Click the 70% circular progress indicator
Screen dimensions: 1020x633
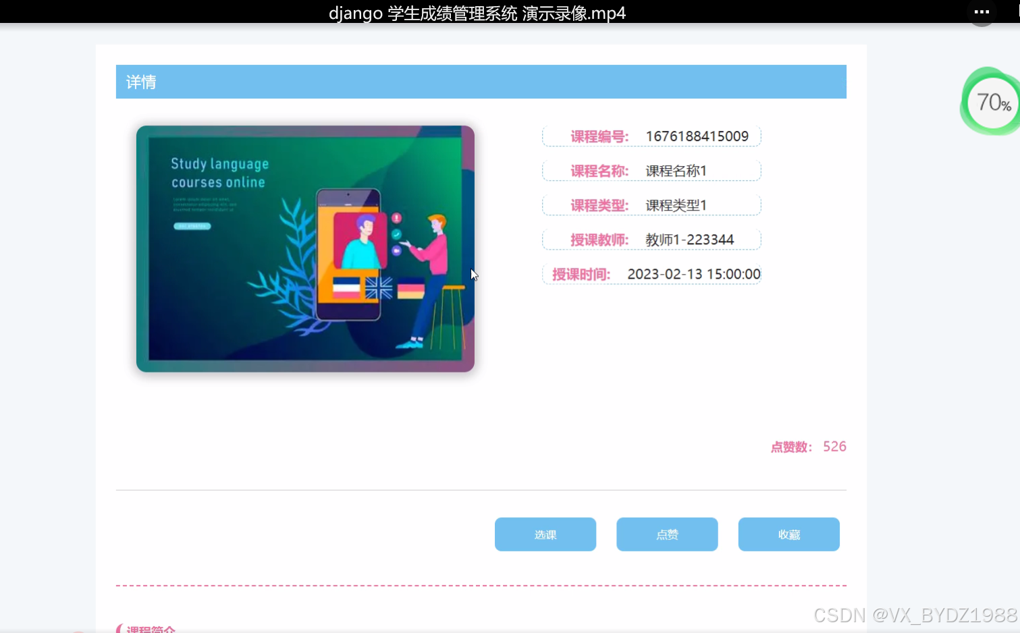992,102
